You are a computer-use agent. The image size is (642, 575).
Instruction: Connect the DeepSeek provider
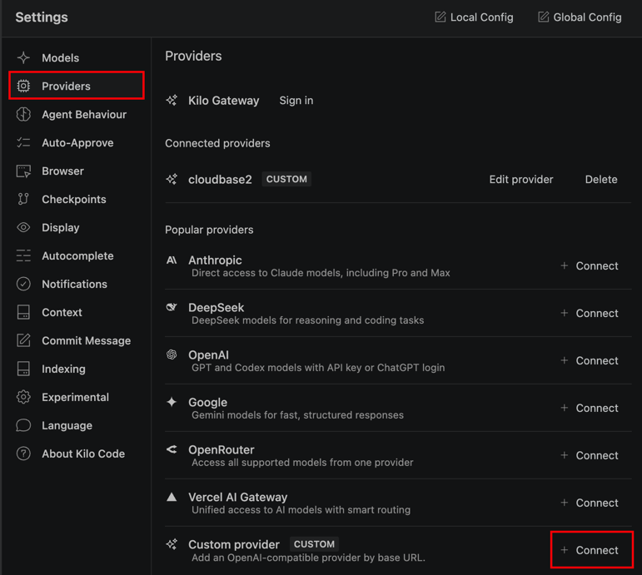(x=590, y=313)
